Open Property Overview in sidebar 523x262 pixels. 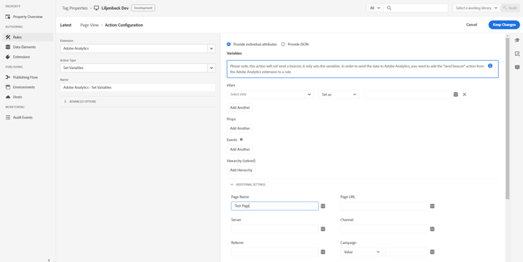click(x=28, y=17)
